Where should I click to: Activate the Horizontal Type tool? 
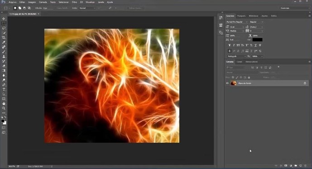tap(4, 89)
